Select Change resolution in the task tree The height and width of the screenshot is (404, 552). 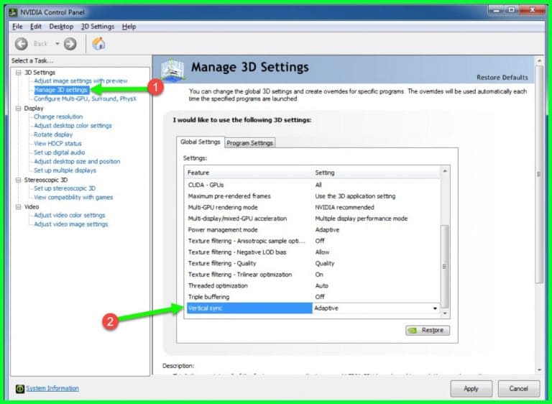click(x=58, y=116)
